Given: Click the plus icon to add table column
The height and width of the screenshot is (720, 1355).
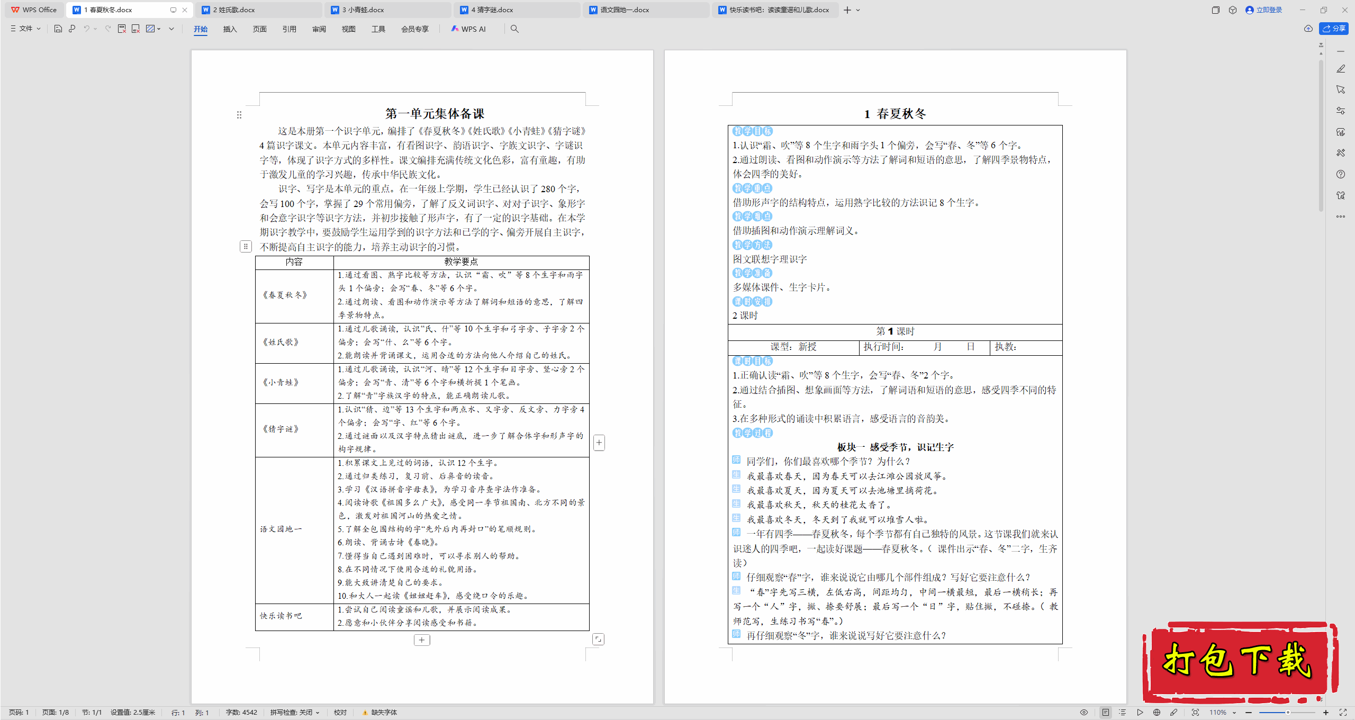Looking at the screenshot, I should point(599,443).
